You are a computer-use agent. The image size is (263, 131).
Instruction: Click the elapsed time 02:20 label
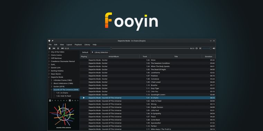pos(67,49)
